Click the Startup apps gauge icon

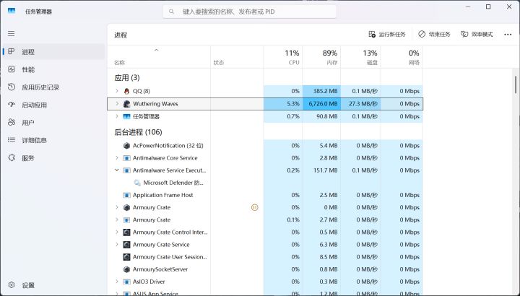(12, 105)
